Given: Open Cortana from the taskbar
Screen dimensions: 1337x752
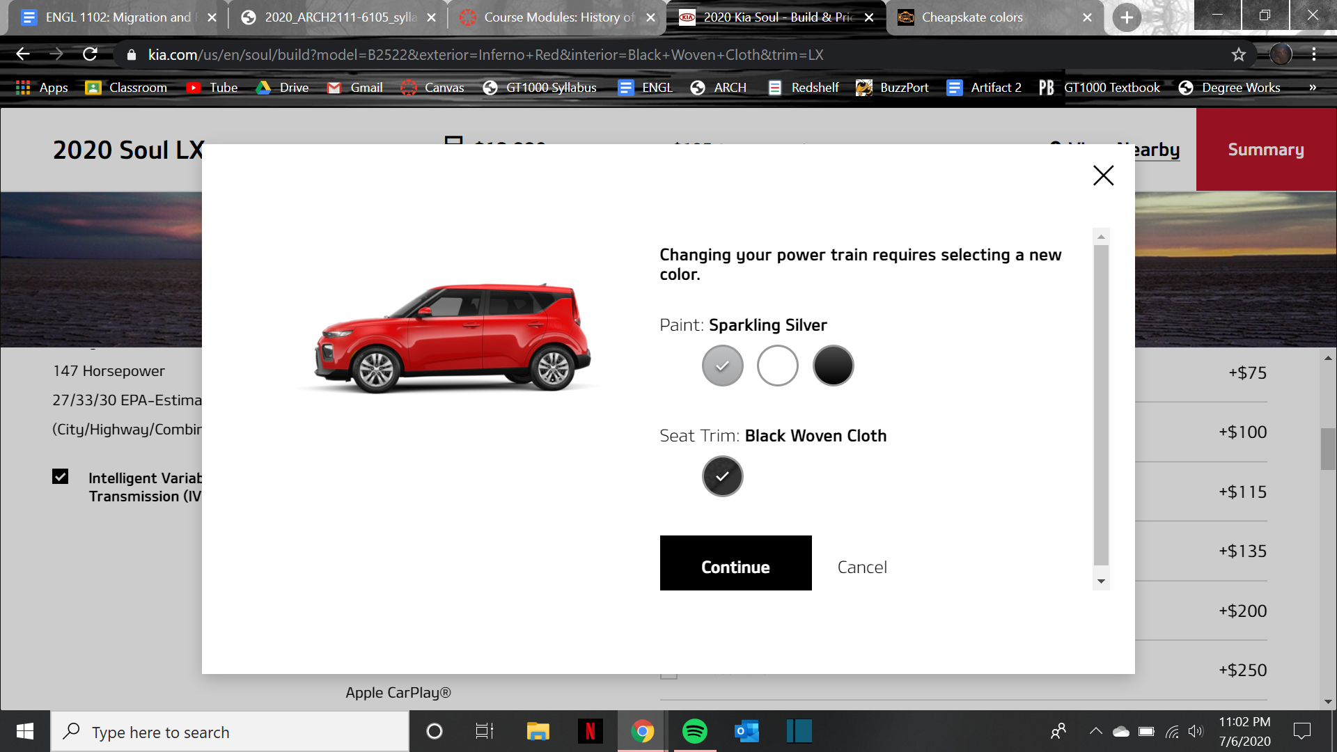Looking at the screenshot, I should tap(434, 731).
